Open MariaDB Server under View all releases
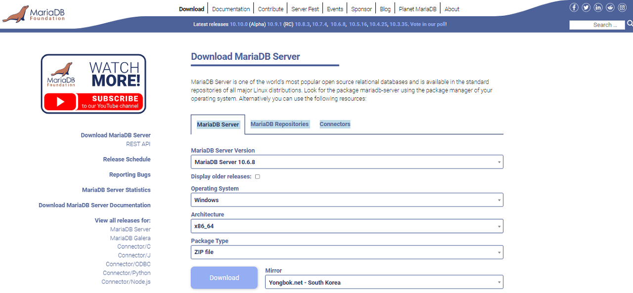 pos(131,229)
